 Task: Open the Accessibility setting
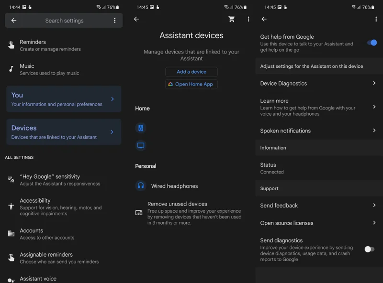point(64,207)
